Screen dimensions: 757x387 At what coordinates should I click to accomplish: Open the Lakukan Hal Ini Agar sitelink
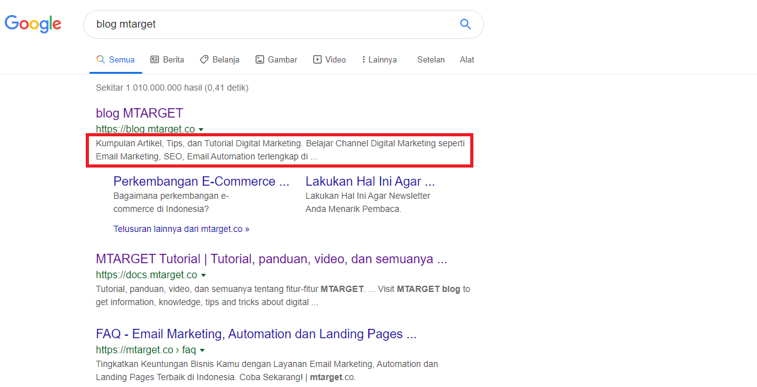tap(371, 181)
